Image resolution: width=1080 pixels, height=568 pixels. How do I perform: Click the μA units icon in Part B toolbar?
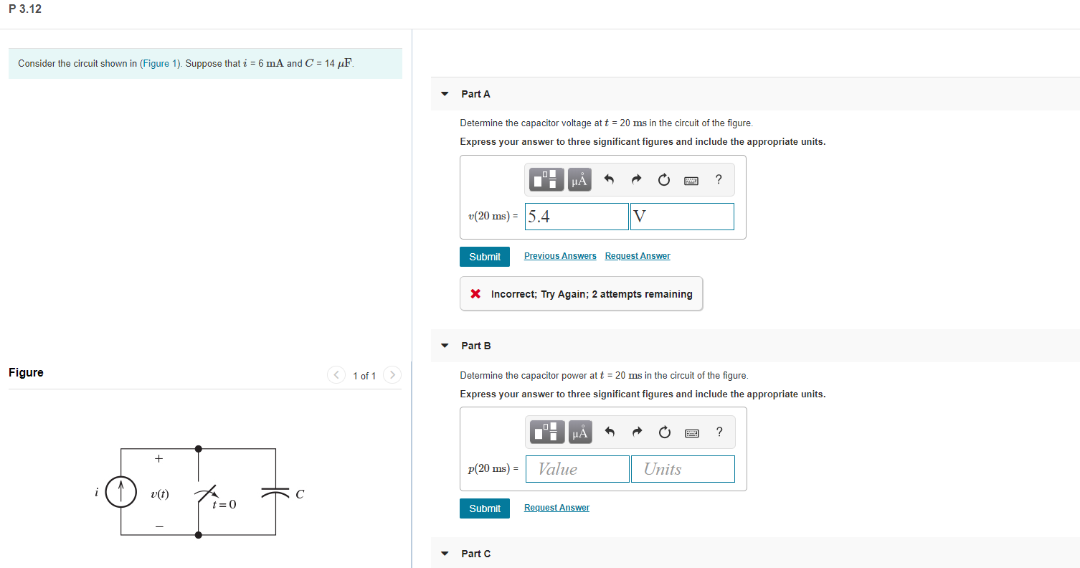pyautogui.click(x=579, y=431)
